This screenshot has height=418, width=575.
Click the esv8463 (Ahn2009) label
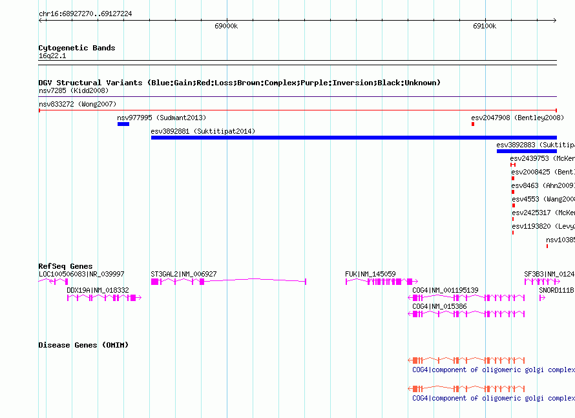tap(543, 185)
